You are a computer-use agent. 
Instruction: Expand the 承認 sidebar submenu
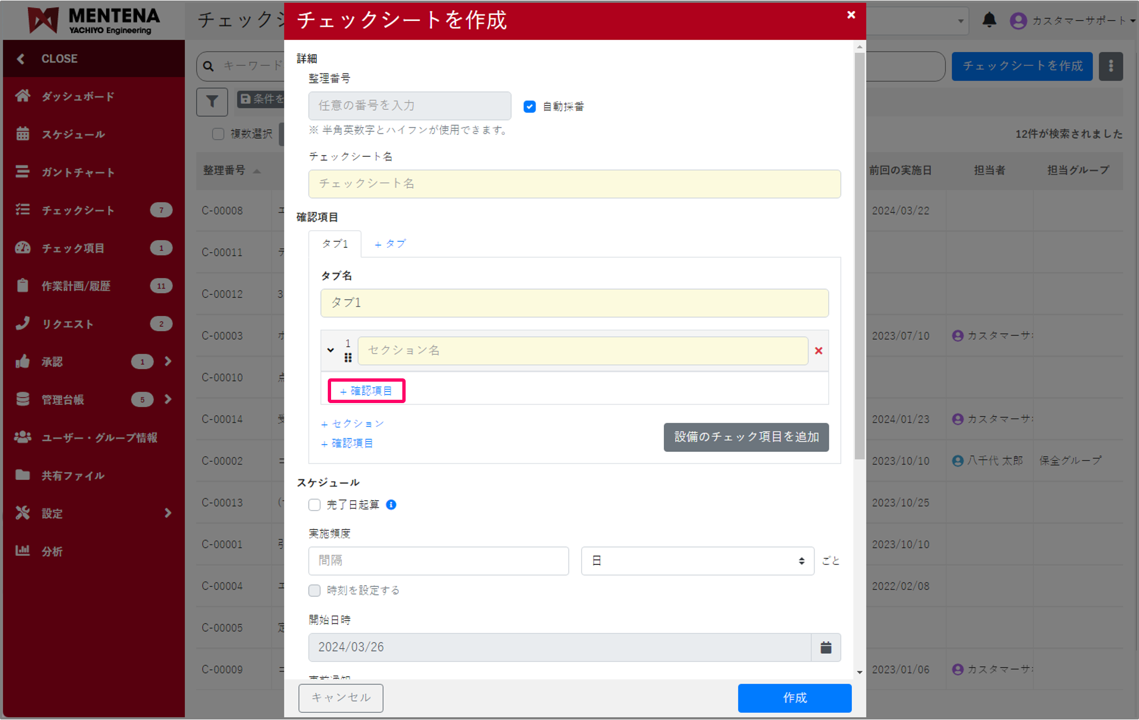click(167, 361)
